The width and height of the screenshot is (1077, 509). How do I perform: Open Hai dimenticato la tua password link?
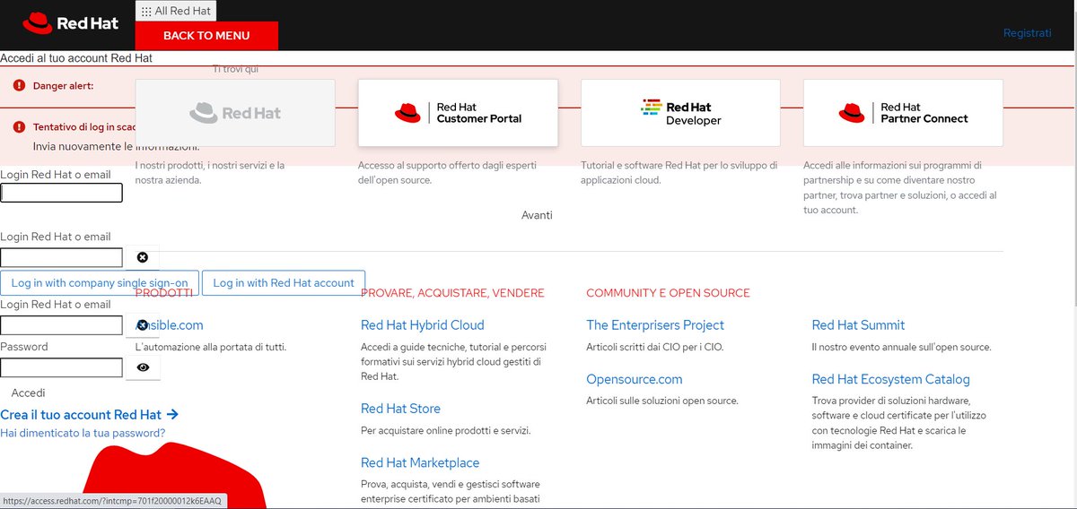pos(83,433)
